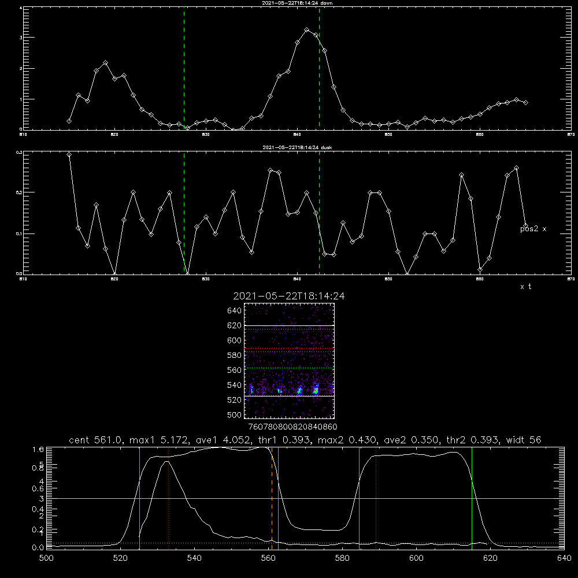Screen dimensions: 578x578
Task: Click the '600' label on spectrogram y-axis
Action: [235, 340]
